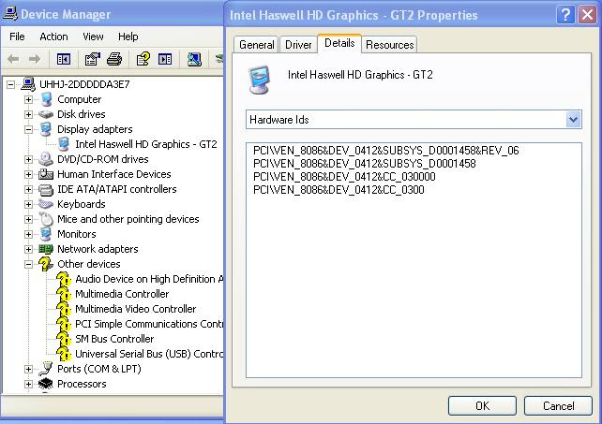Image resolution: width=602 pixels, height=424 pixels.
Task: Click the Forward arrow toolbar icon
Action: click(x=35, y=59)
